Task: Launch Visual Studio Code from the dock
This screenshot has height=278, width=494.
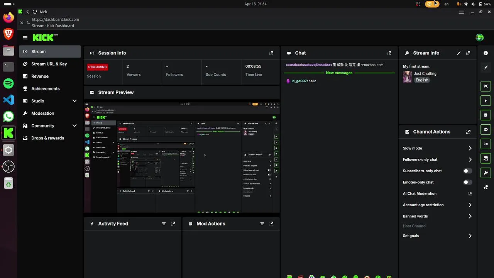Action: click(x=8, y=100)
